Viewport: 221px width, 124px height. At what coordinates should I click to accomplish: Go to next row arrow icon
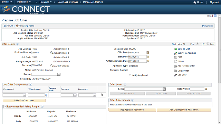click(208, 44)
